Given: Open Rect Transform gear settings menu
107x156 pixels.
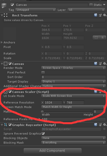Looking at the screenshot, I should point(105,15).
